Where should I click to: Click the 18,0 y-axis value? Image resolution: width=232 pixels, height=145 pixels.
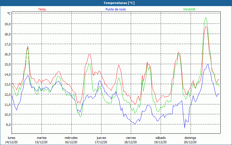pyautogui.click(x=8, y=34)
